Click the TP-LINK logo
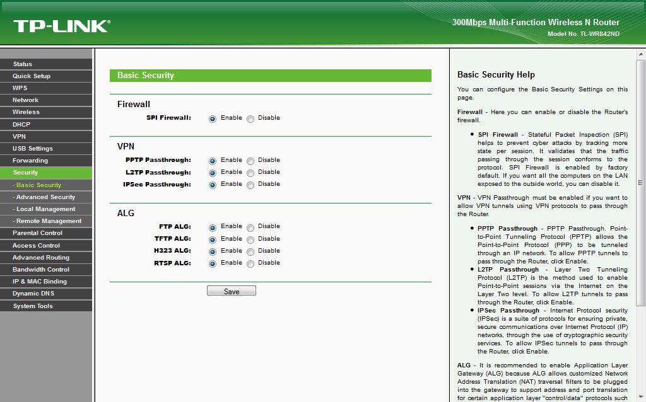 tap(62, 26)
